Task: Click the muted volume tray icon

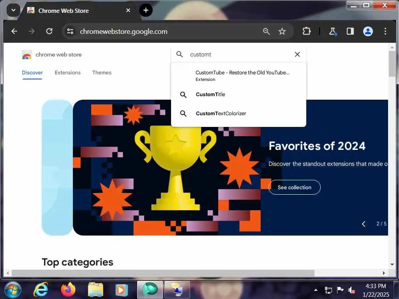Action: tap(351, 290)
